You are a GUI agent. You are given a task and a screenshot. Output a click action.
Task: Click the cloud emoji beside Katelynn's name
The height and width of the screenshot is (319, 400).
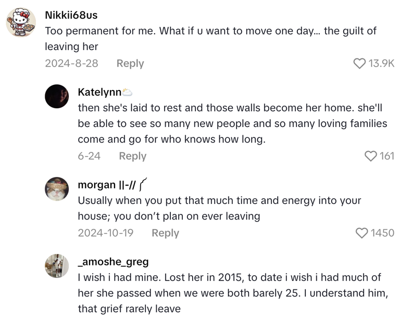point(127,93)
